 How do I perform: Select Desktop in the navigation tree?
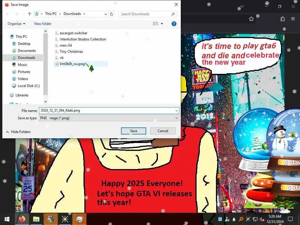(x=24, y=44)
